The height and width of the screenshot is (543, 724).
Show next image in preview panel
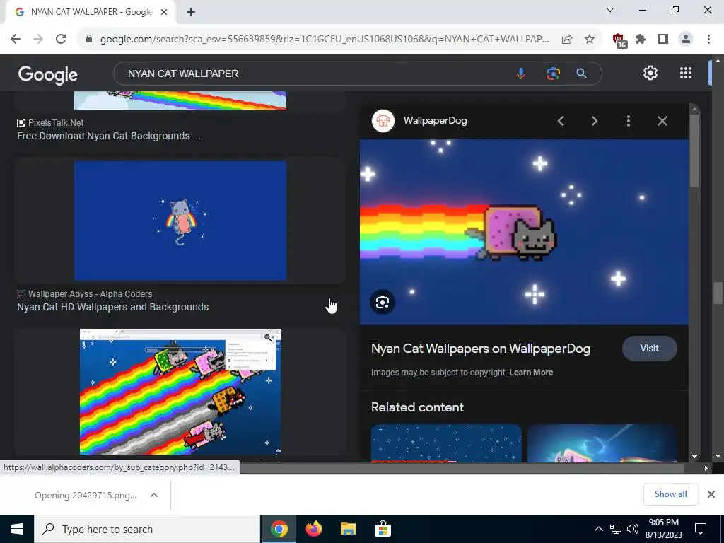[594, 121]
